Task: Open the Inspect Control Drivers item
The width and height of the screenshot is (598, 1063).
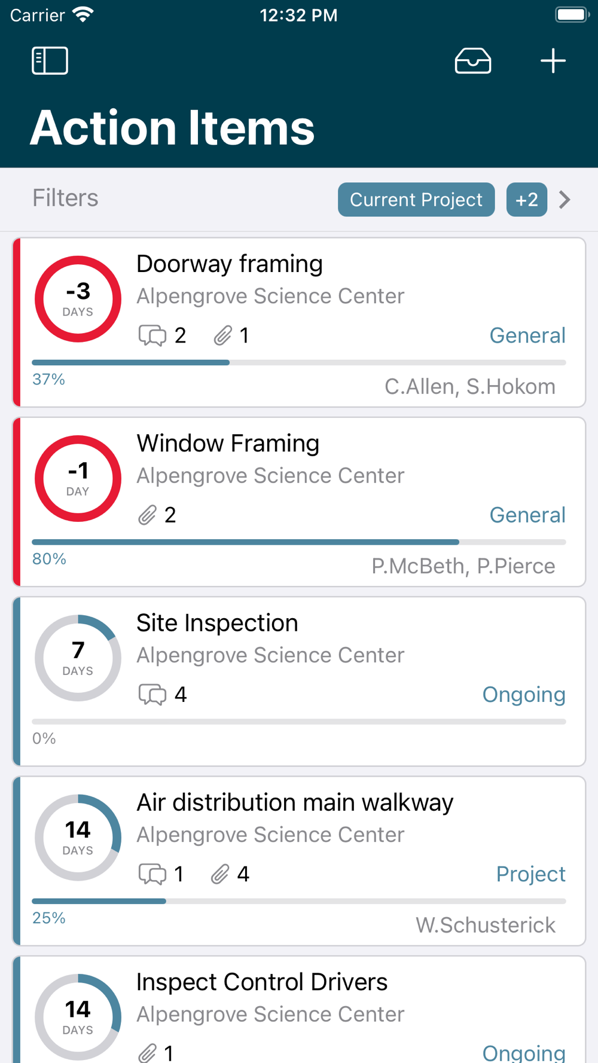Action: click(x=262, y=982)
